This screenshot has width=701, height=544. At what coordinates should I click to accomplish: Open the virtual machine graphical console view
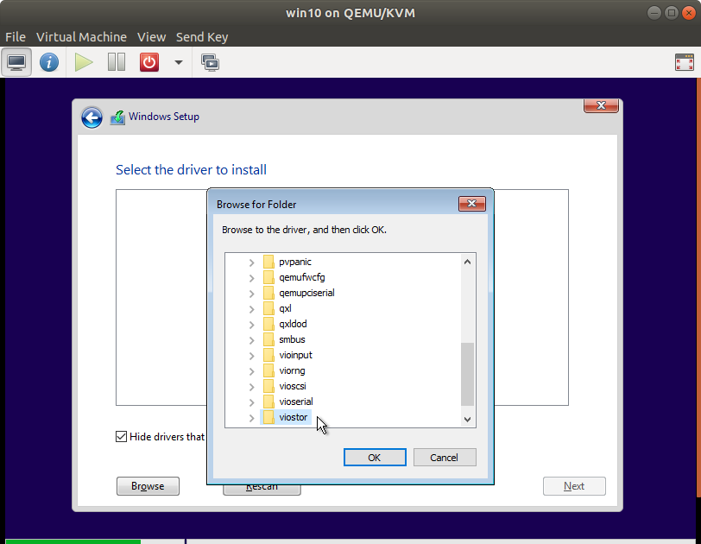click(x=17, y=61)
